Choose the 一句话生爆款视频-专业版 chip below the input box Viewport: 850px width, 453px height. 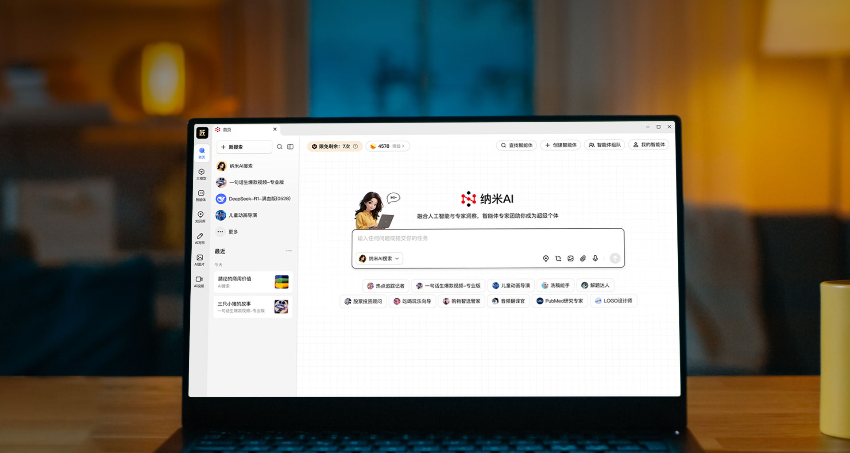(448, 286)
